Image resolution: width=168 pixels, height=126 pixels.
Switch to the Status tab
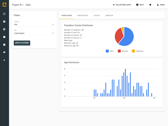(97, 15)
